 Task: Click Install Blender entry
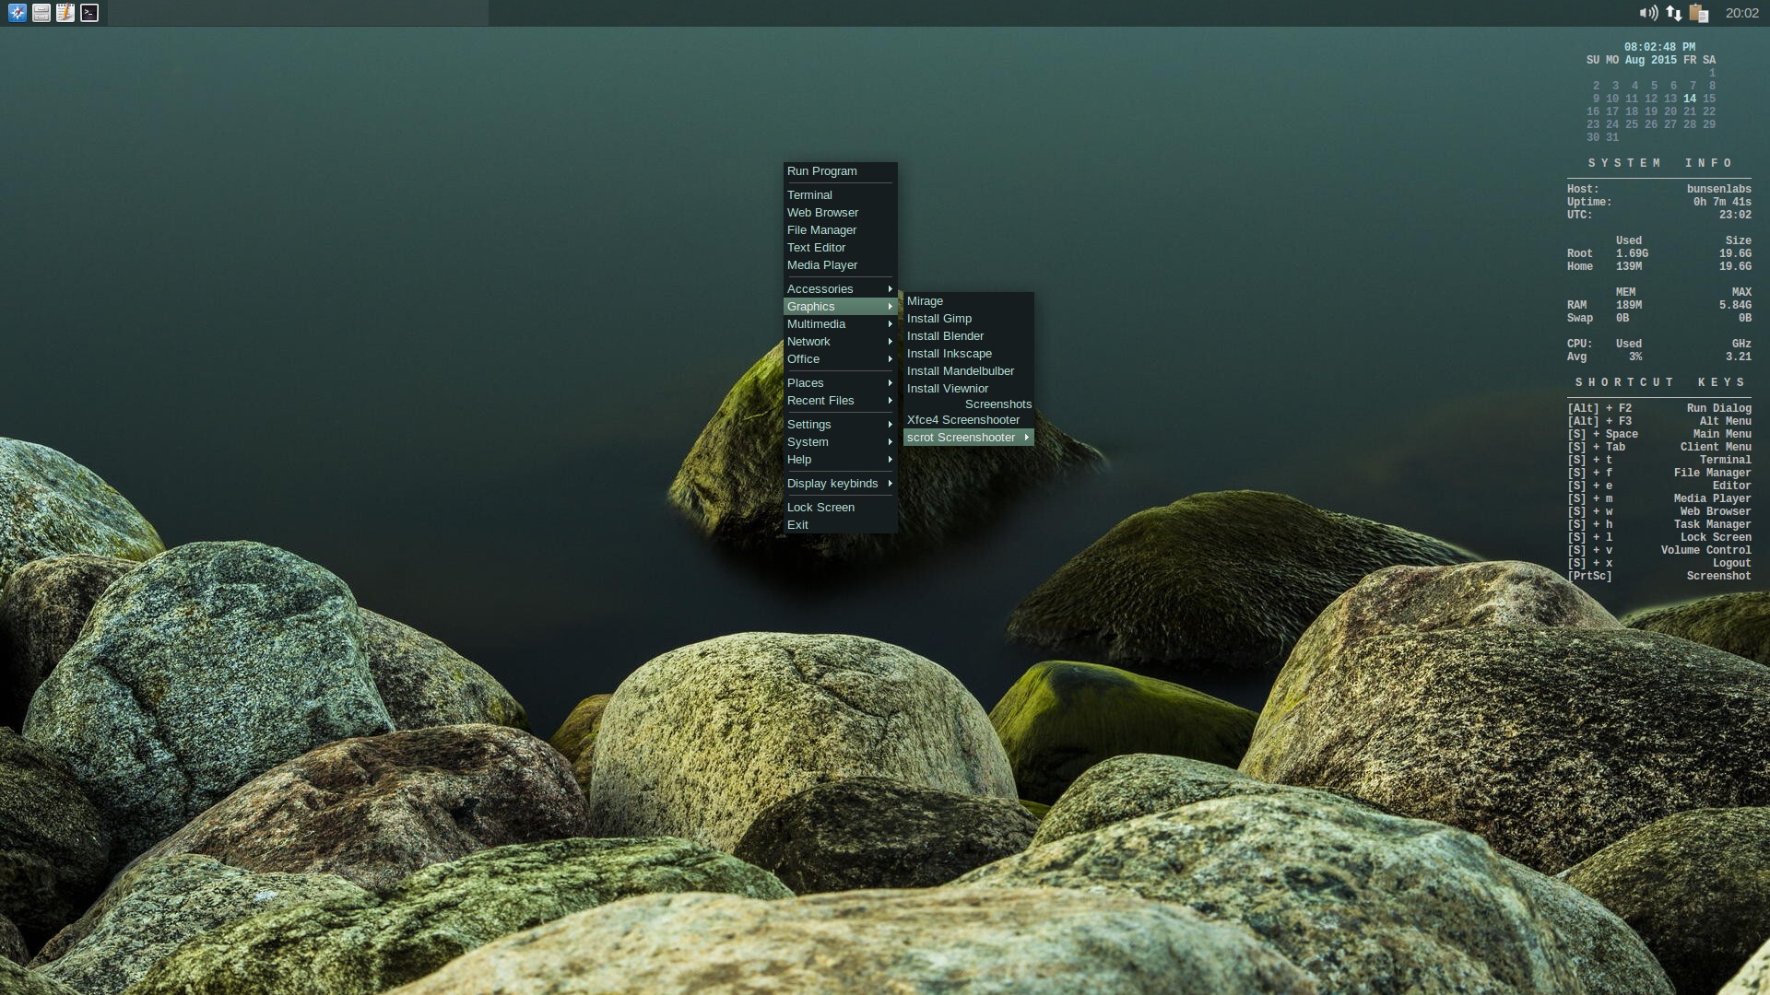(968, 336)
